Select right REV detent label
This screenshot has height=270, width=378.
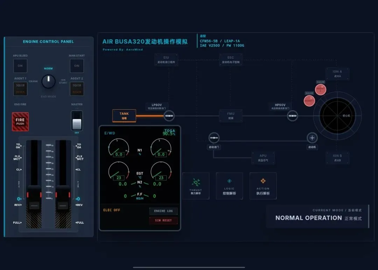point(79,205)
